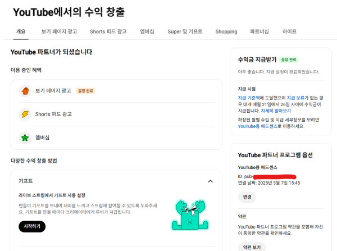Viewport: 337px width, 251px height.
Task: Open the 지급 보류 link
Action: coord(295,98)
